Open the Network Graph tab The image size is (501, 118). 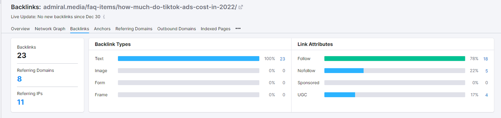coord(50,29)
